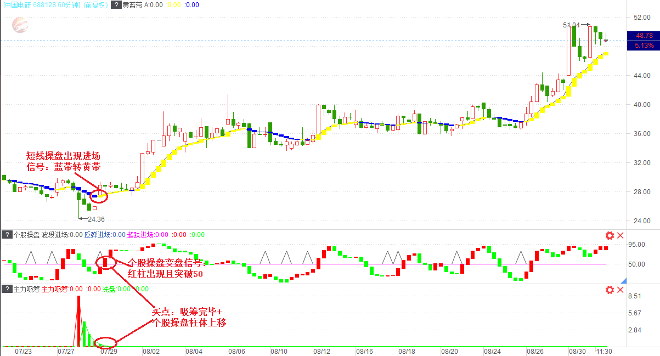Click 超跌进场:0.00 readout

coord(147,235)
